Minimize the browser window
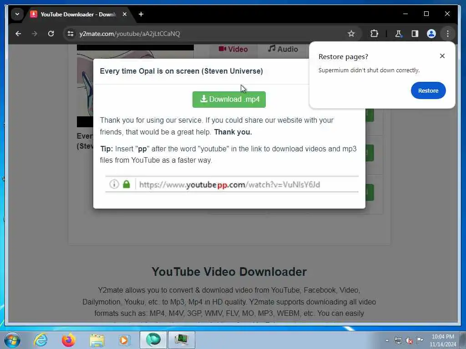 [405, 14]
